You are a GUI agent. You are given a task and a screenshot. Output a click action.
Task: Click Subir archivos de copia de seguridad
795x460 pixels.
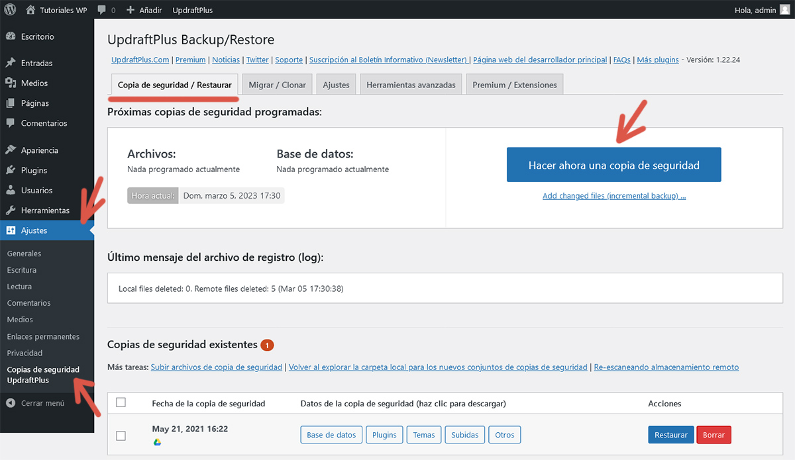tap(217, 367)
